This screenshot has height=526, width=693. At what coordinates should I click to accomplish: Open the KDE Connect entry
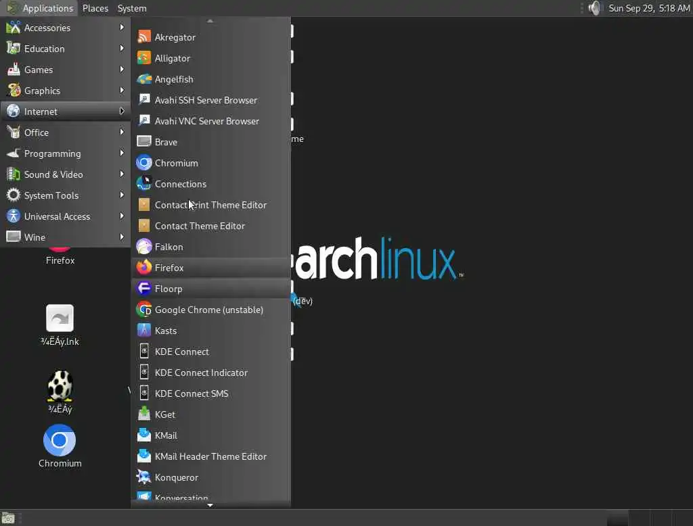tap(211, 352)
